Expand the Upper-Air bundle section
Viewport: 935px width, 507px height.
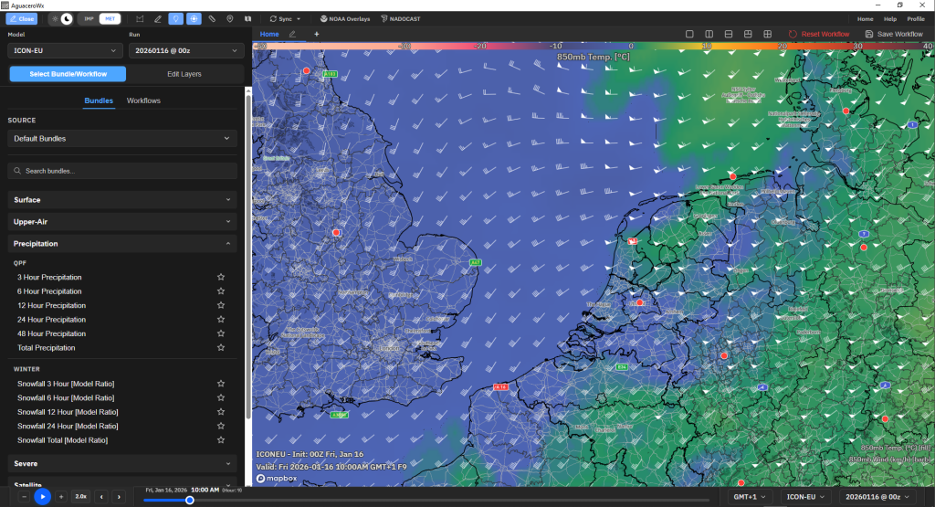pos(122,222)
